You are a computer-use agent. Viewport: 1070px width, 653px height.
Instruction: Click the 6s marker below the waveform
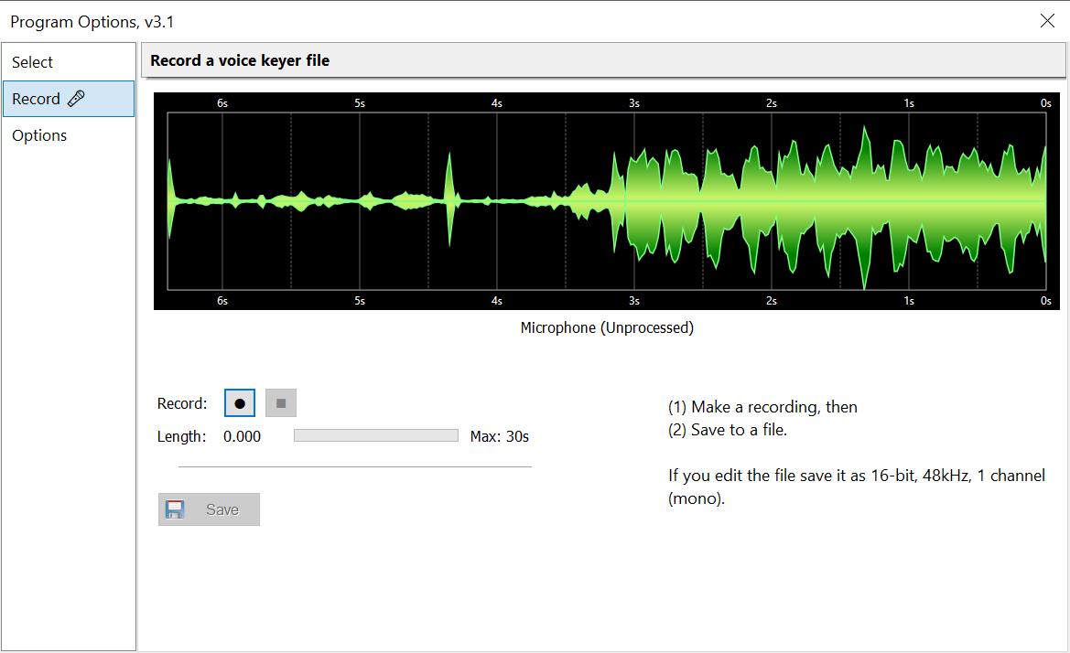(222, 301)
